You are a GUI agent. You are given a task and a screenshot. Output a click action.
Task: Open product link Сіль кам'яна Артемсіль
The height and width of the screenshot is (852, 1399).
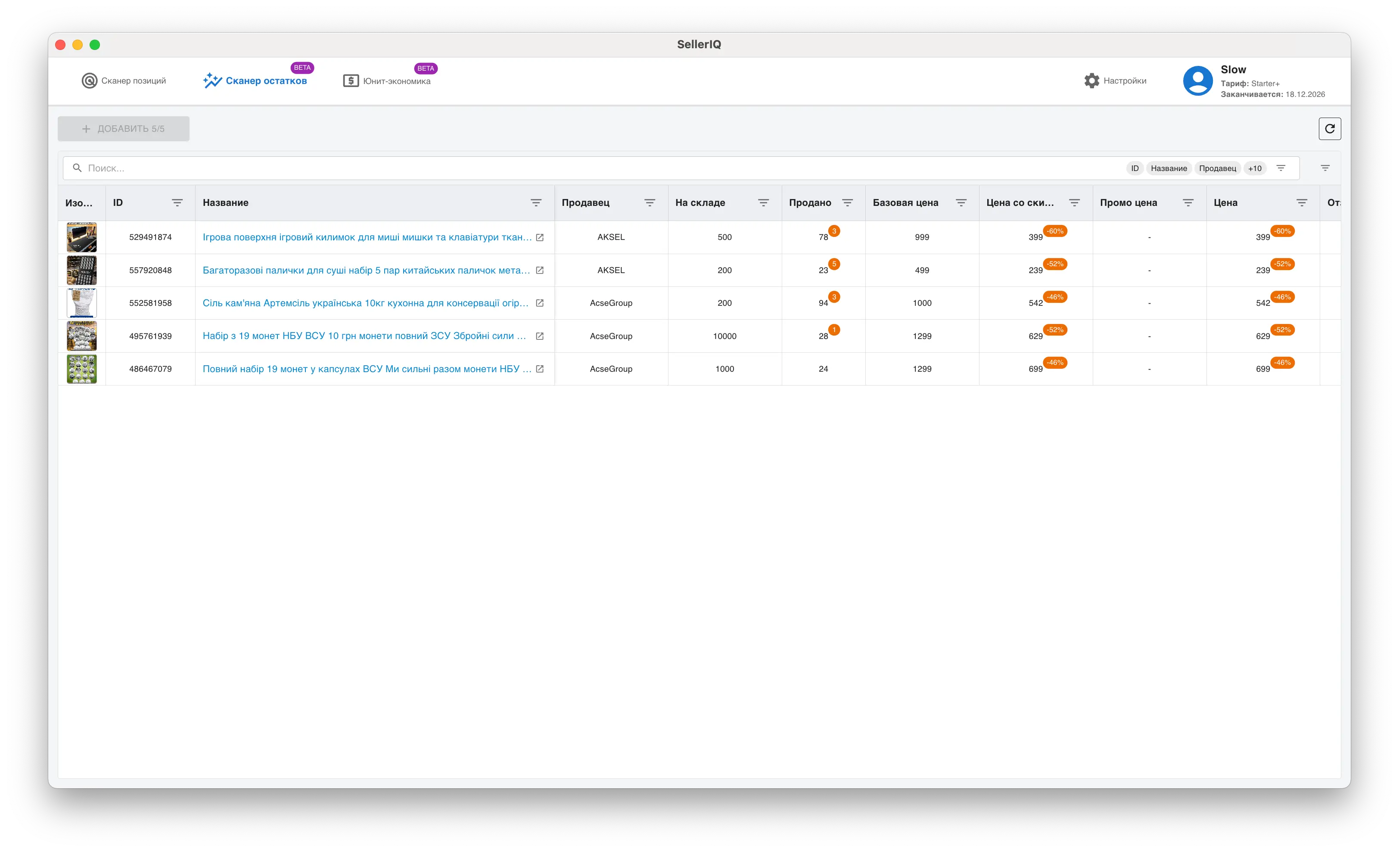(366, 303)
